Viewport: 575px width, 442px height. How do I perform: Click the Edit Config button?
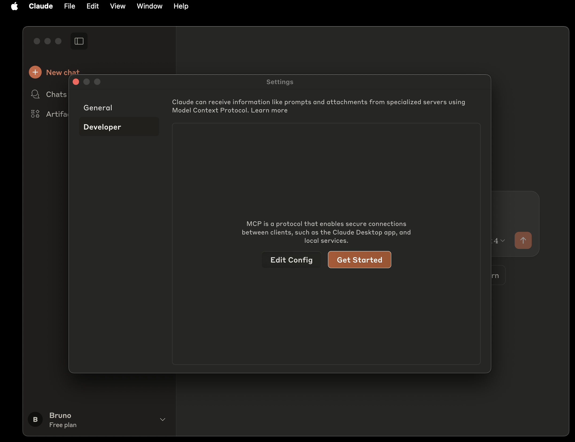[291, 260]
